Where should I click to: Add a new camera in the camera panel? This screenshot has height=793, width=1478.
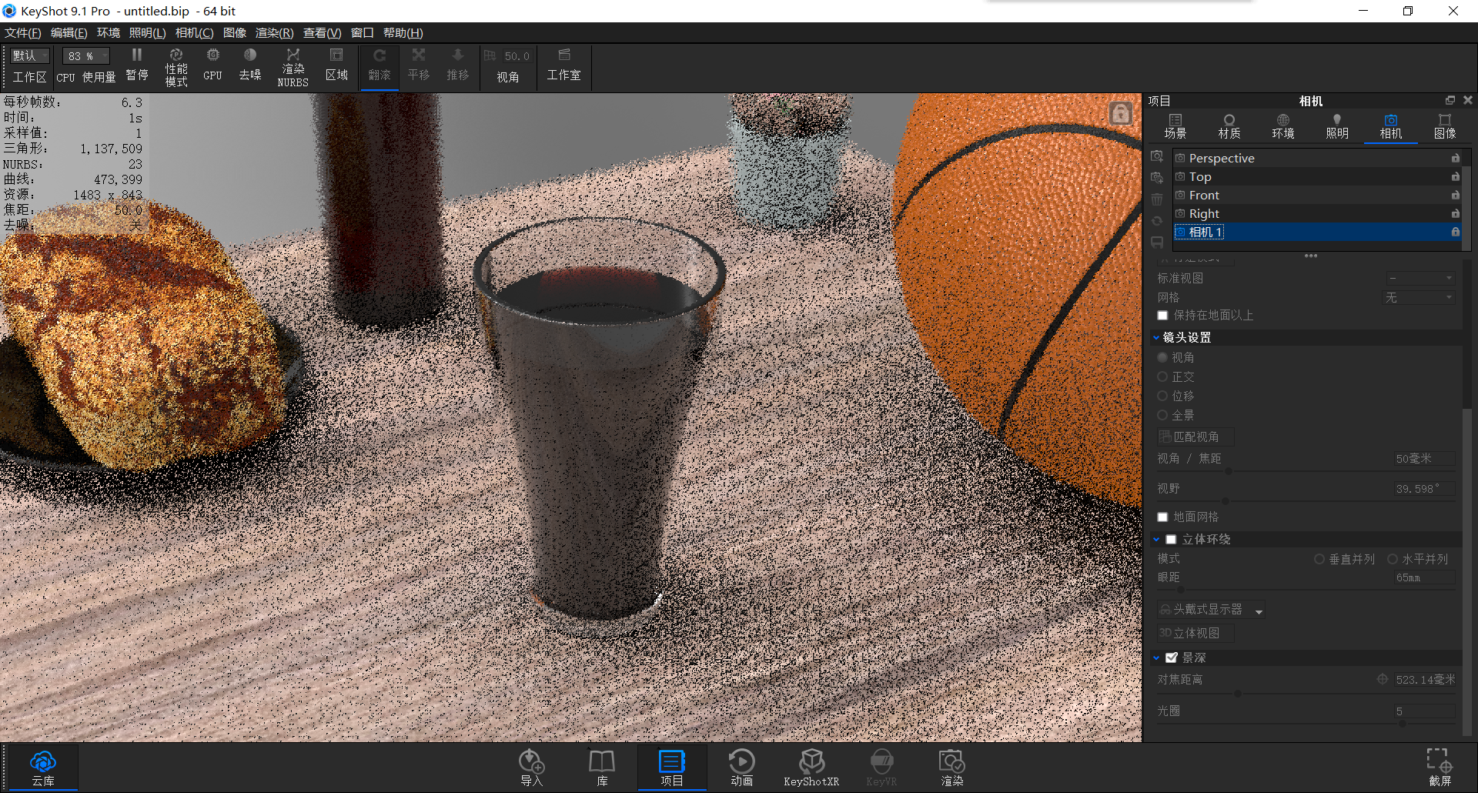click(x=1157, y=156)
